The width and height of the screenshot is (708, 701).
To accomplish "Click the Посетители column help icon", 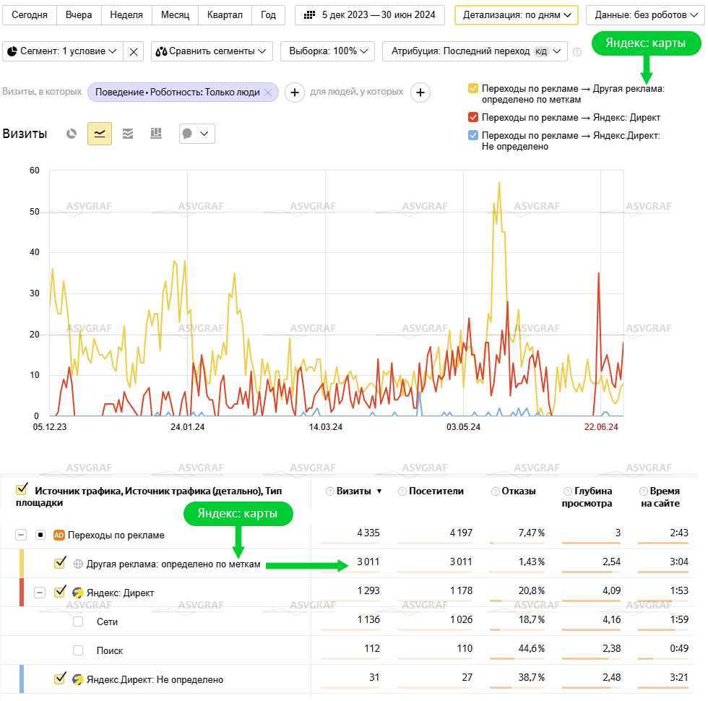I will 402,491.
